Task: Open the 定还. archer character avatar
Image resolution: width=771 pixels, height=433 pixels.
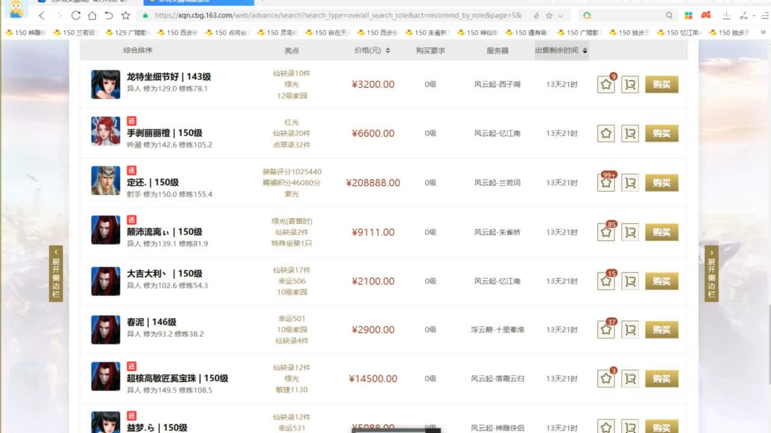Action: 105,180
